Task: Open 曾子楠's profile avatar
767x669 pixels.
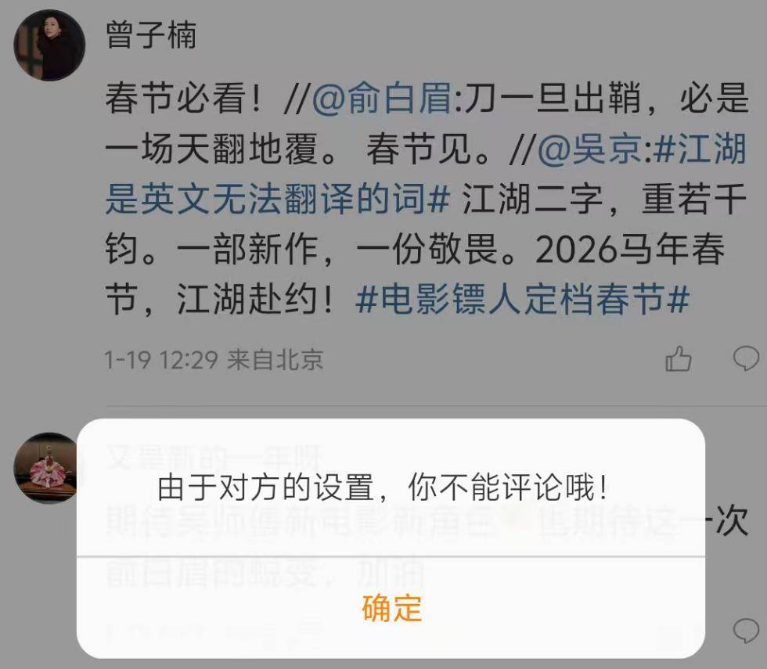Action: tap(49, 45)
